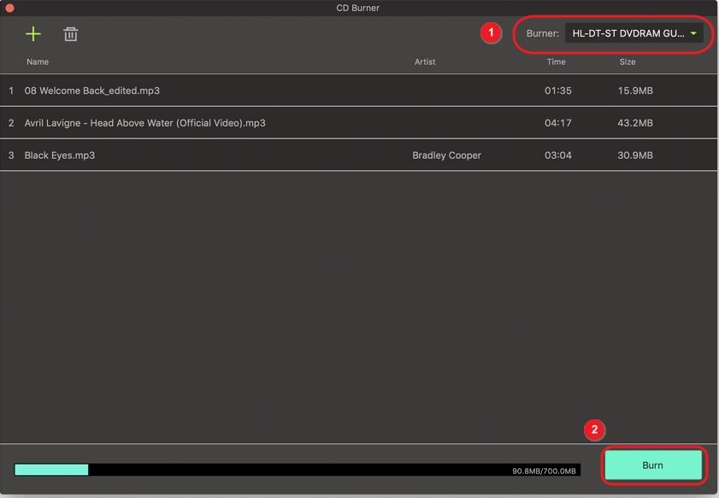Sort by the Name column header
This screenshot has width=719, height=498.
point(38,62)
